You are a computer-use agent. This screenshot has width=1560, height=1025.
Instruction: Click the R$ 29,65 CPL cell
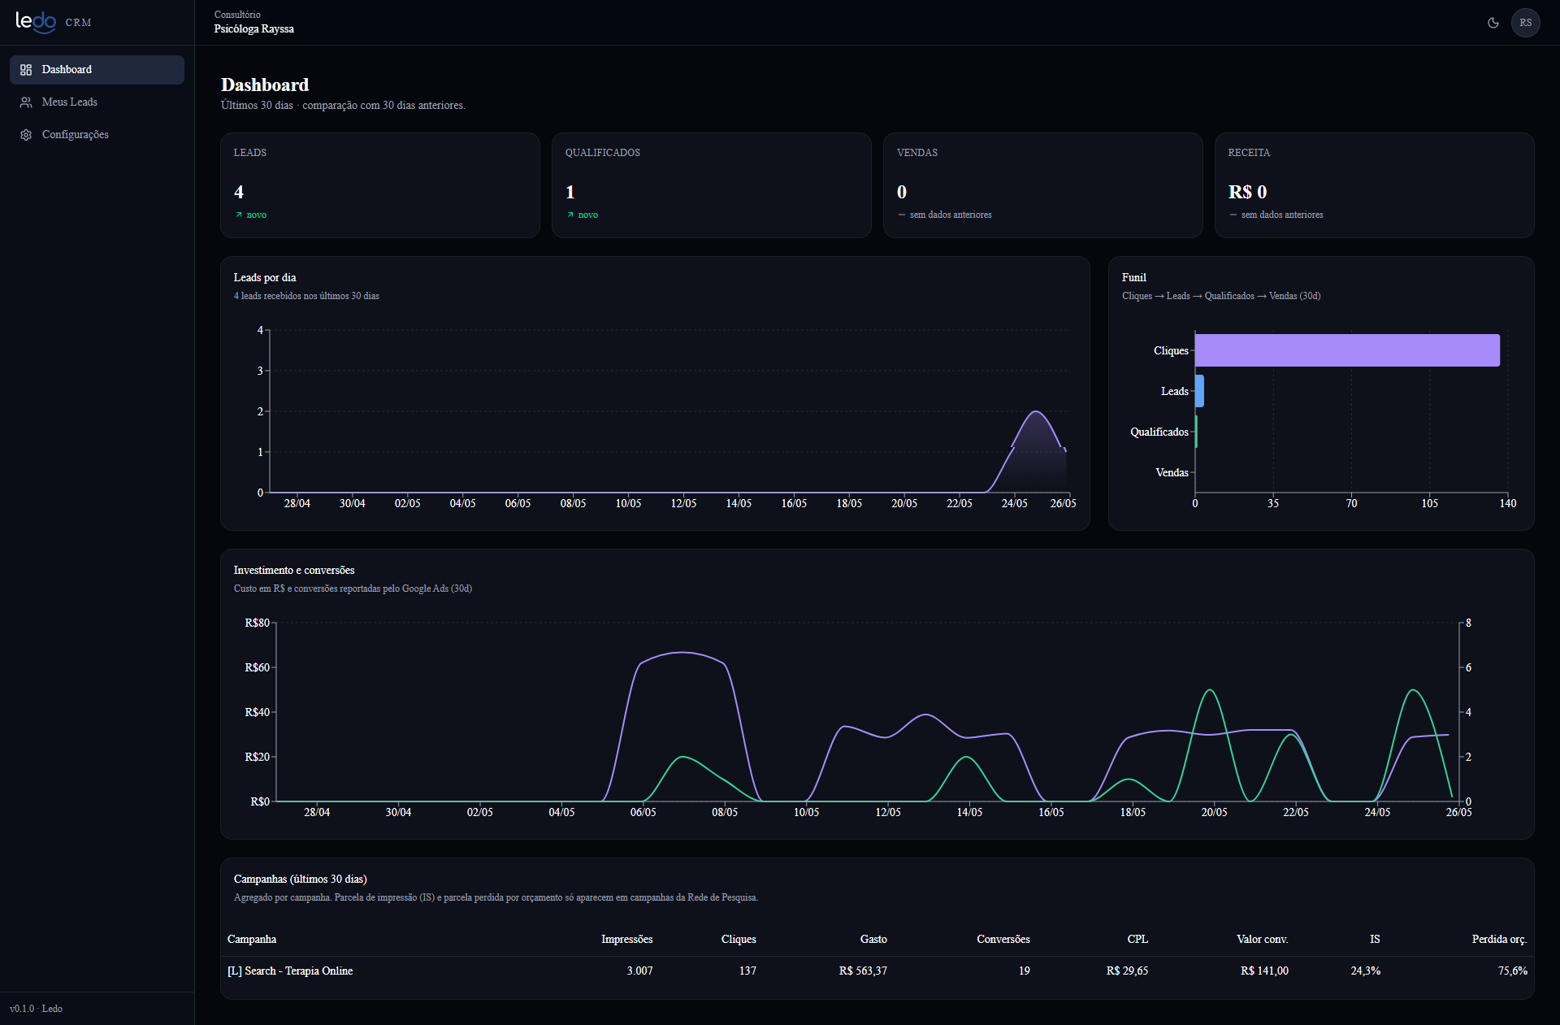coord(1127,971)
